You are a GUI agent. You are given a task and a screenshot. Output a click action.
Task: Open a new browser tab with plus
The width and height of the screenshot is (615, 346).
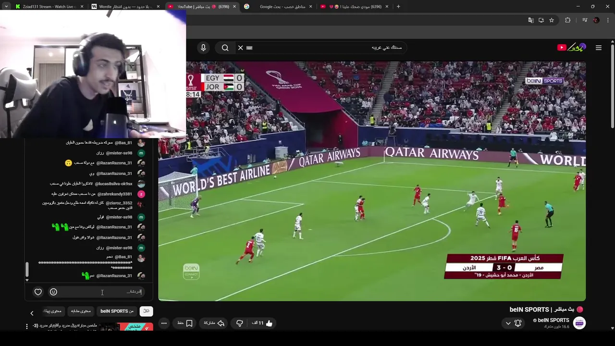coord(398,7)
